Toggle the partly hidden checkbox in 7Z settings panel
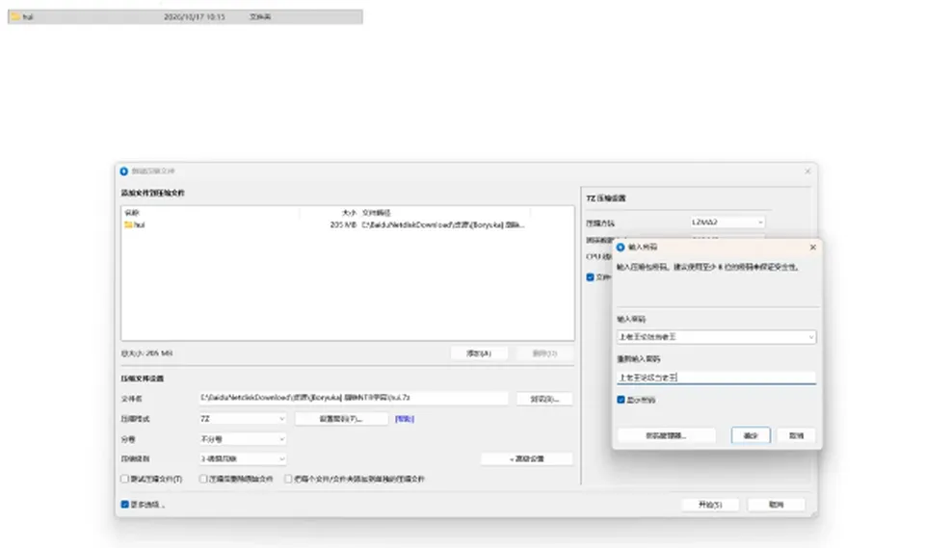The width and height of the screenshot is (925, 548). (590, 277)
